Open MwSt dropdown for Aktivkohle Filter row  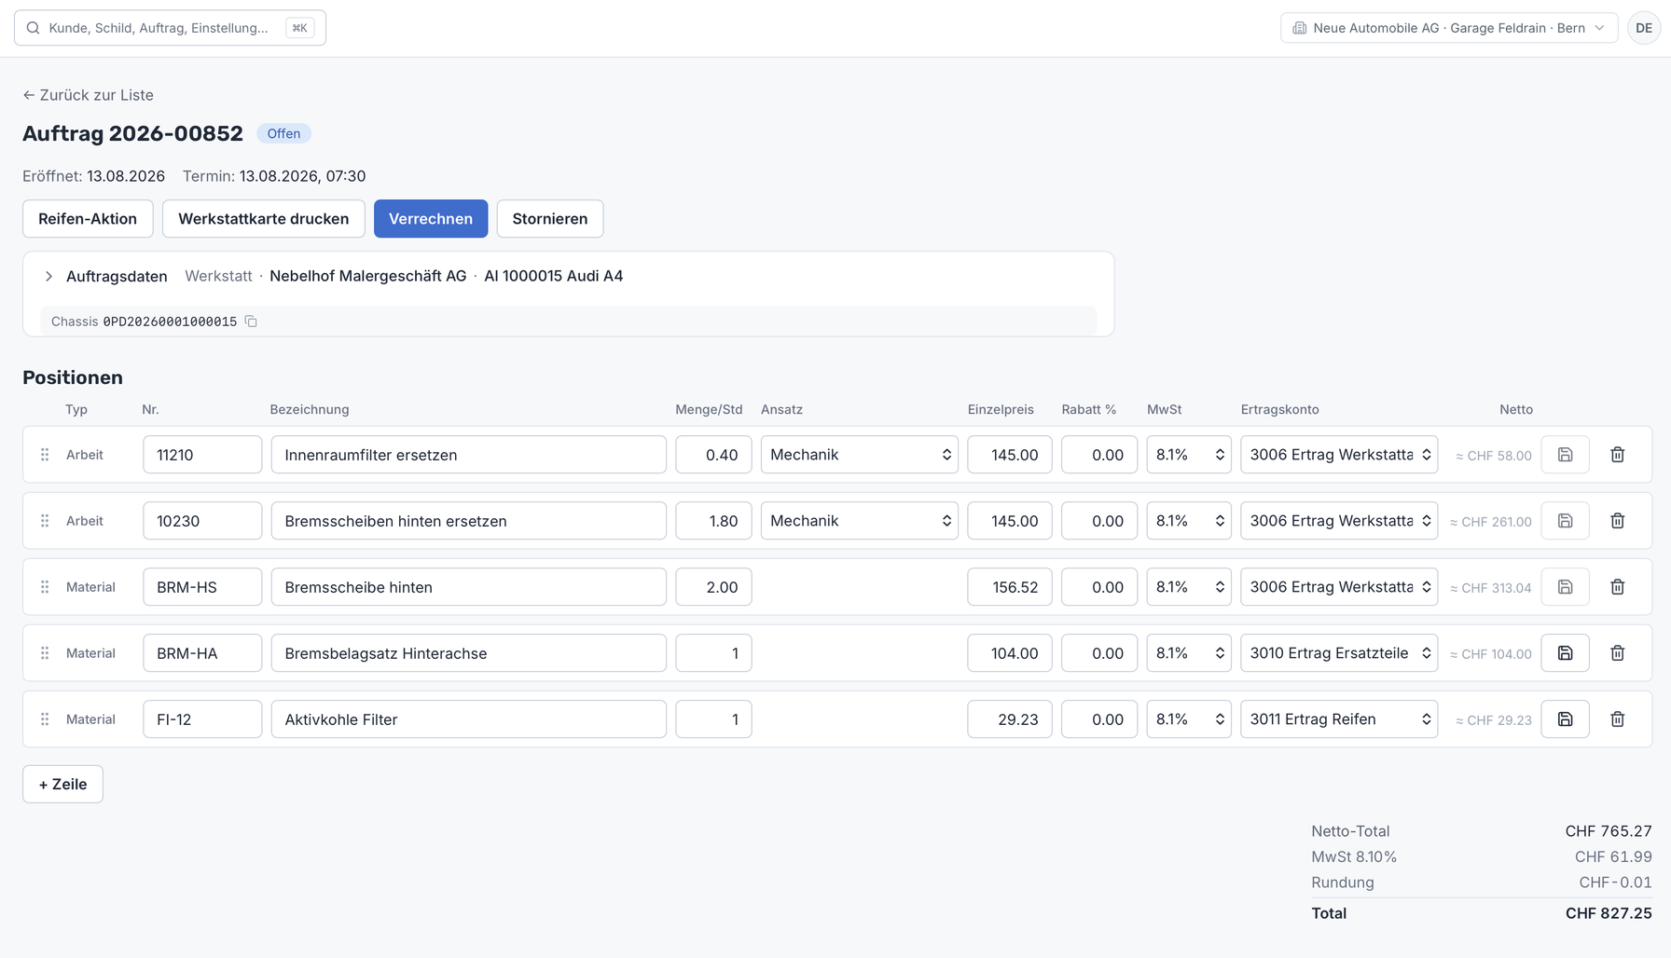[x=1189, y=719]
